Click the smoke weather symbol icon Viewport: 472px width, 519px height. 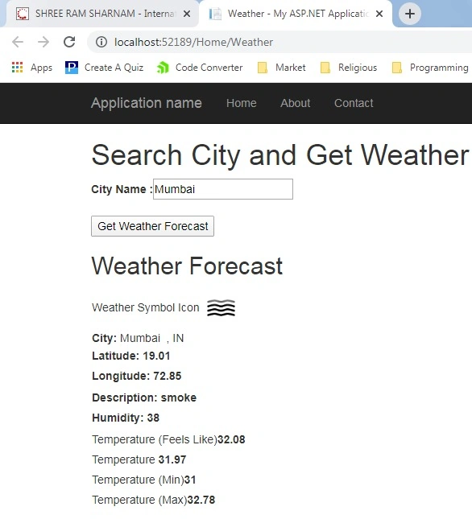pos(222,308)
